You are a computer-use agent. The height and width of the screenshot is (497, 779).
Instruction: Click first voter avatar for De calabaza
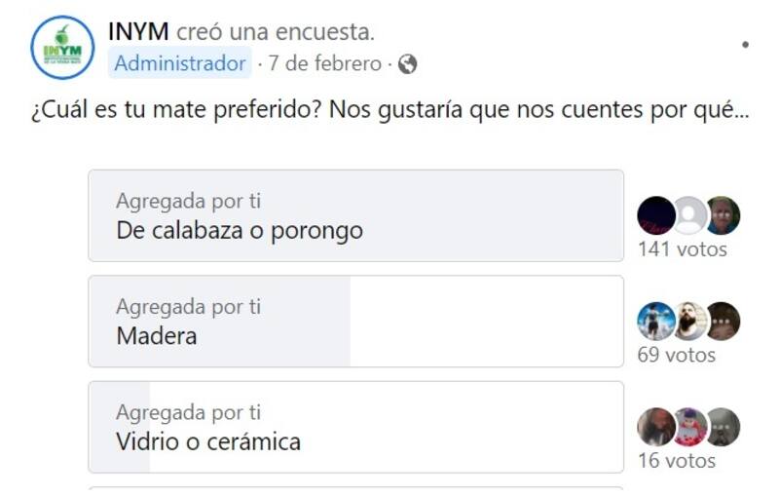click(656, 215)
